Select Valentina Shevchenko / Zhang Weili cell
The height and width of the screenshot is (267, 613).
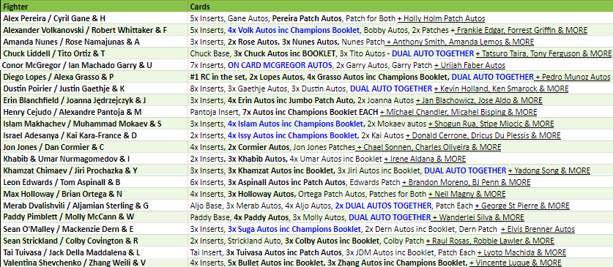click(x=94, y=263)
